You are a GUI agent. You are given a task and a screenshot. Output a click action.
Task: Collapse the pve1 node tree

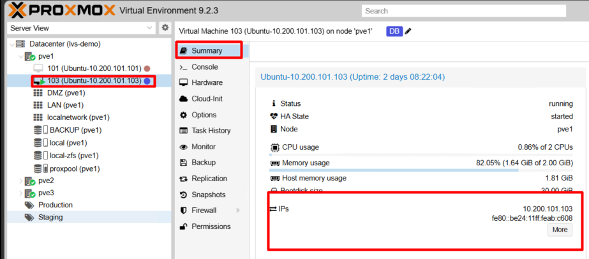click(22, 57)
